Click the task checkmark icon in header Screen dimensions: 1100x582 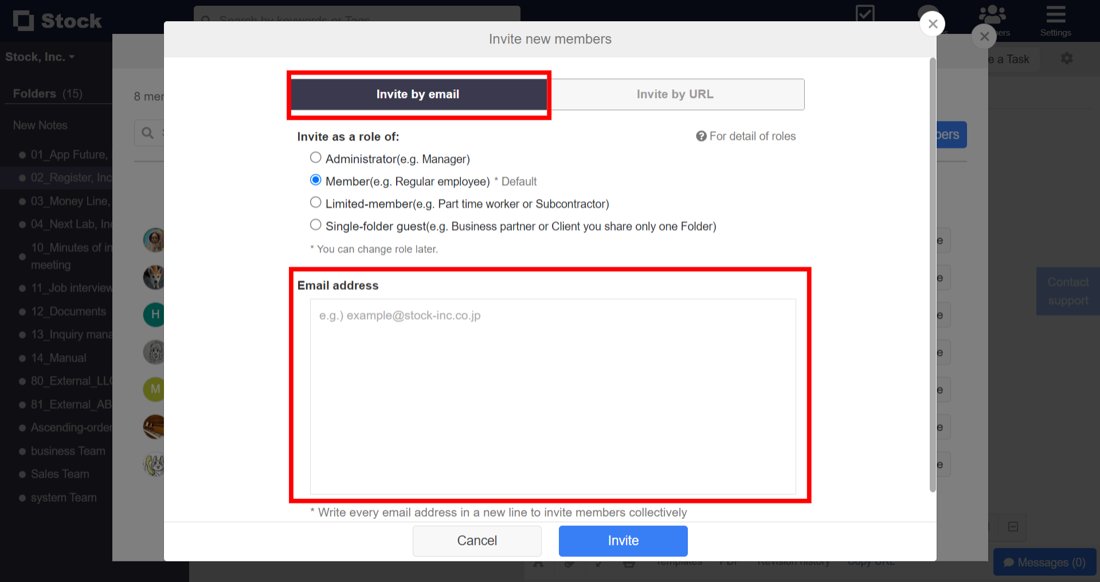coord(864,13)
